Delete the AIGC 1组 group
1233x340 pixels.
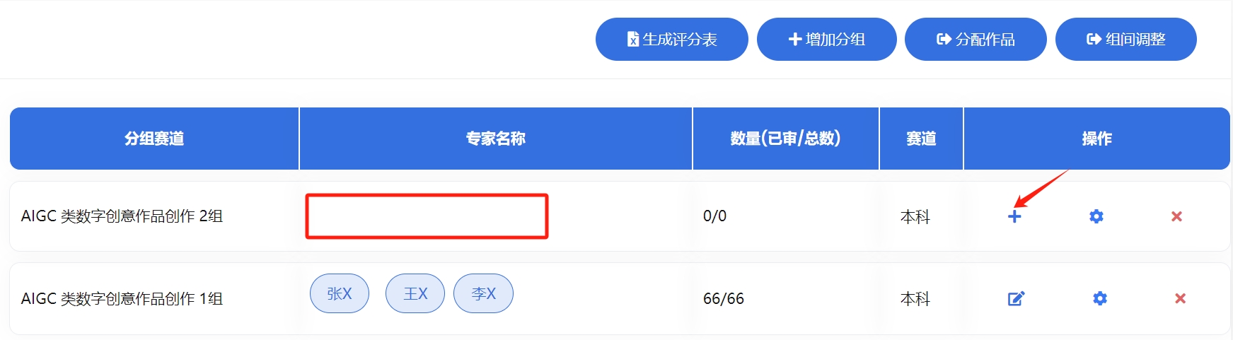tap(1180, 298)
